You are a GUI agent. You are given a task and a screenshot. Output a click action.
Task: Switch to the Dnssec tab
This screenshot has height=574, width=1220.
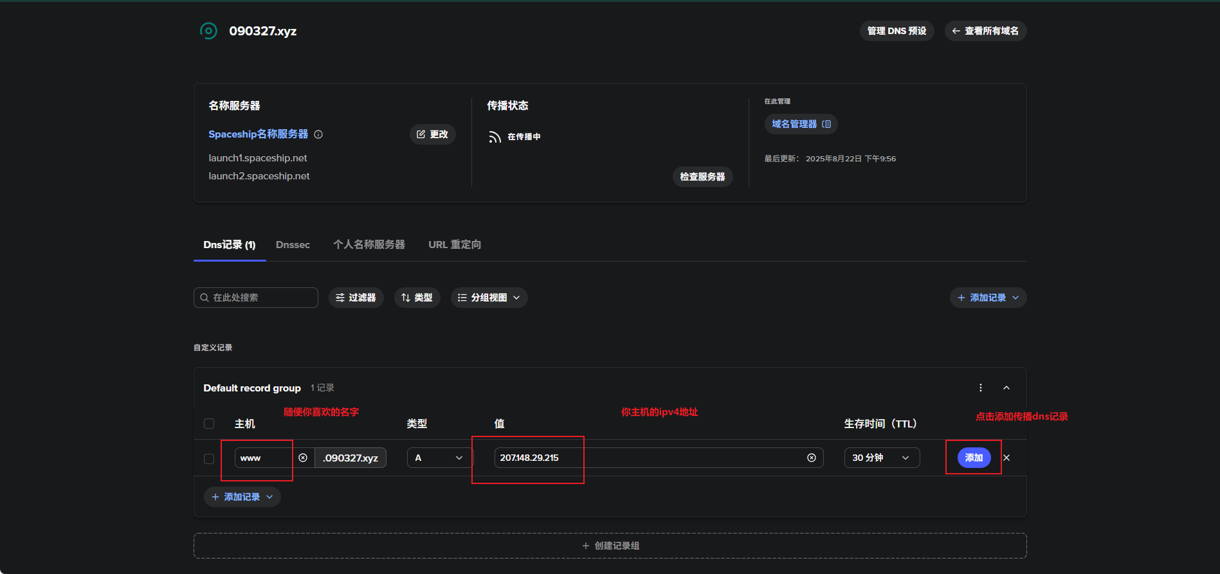[x=293, y=245]
